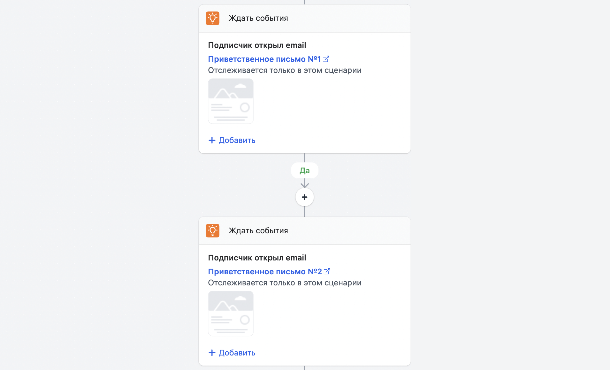
Task: Click the orange event icon on first Ждать события block
Action: [x=212, y=18]
